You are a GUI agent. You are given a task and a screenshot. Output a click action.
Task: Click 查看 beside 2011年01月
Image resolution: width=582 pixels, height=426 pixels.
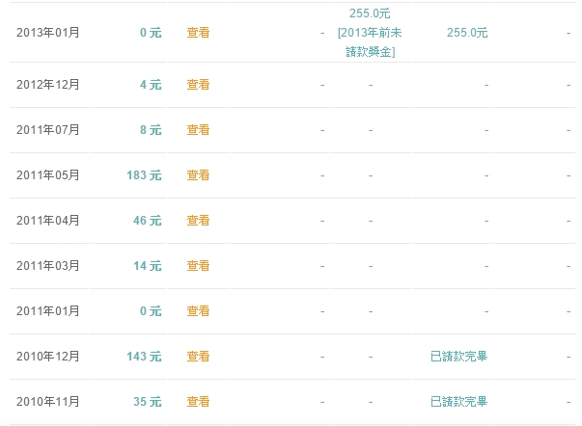(198, 311)
